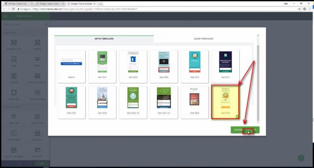314x168 pixels.
Task: Click the browser address bar URL
Action: point(85,9)
